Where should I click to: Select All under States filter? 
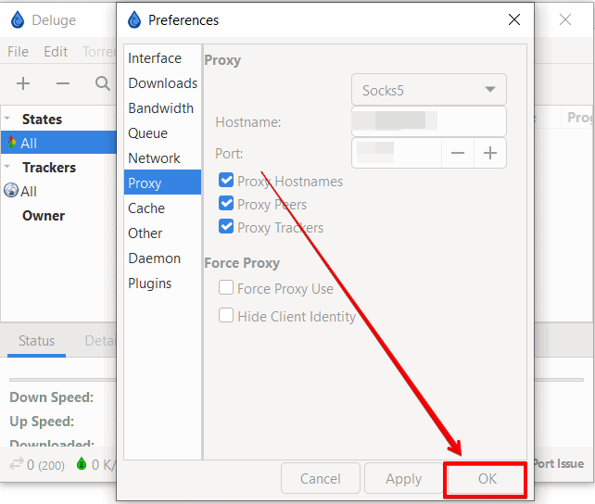[58, 143]
